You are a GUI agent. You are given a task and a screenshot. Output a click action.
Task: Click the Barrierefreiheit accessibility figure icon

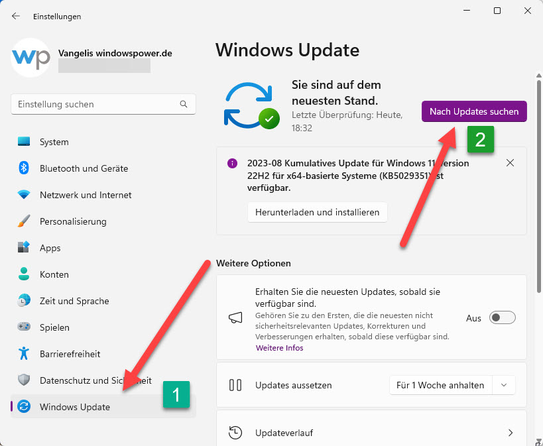pos(24,353)
